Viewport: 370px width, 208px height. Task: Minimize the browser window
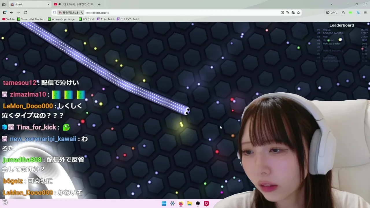coord(348,4)
